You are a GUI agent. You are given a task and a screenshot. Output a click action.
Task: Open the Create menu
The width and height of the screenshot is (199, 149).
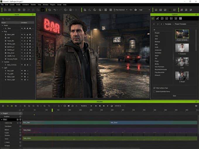[x=12, y=5]
